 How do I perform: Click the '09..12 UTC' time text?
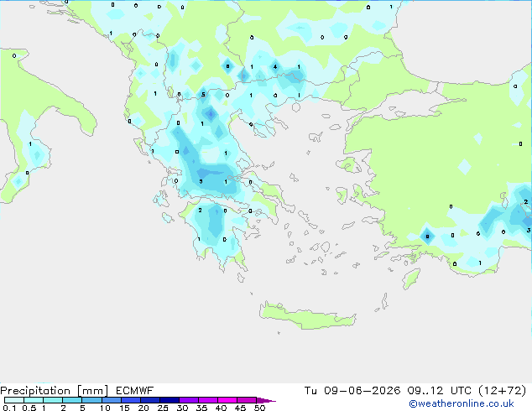click(x=440, y=391)
